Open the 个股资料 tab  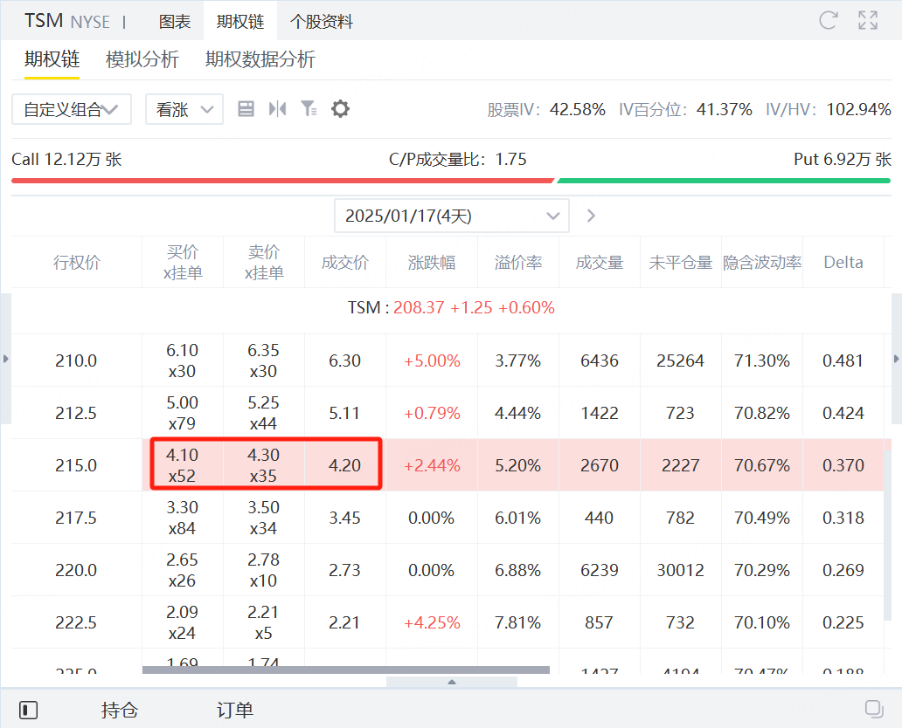pos(322,21)
